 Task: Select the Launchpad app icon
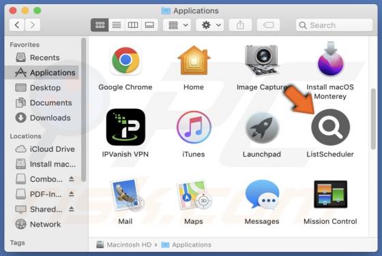tap(262, 127)
